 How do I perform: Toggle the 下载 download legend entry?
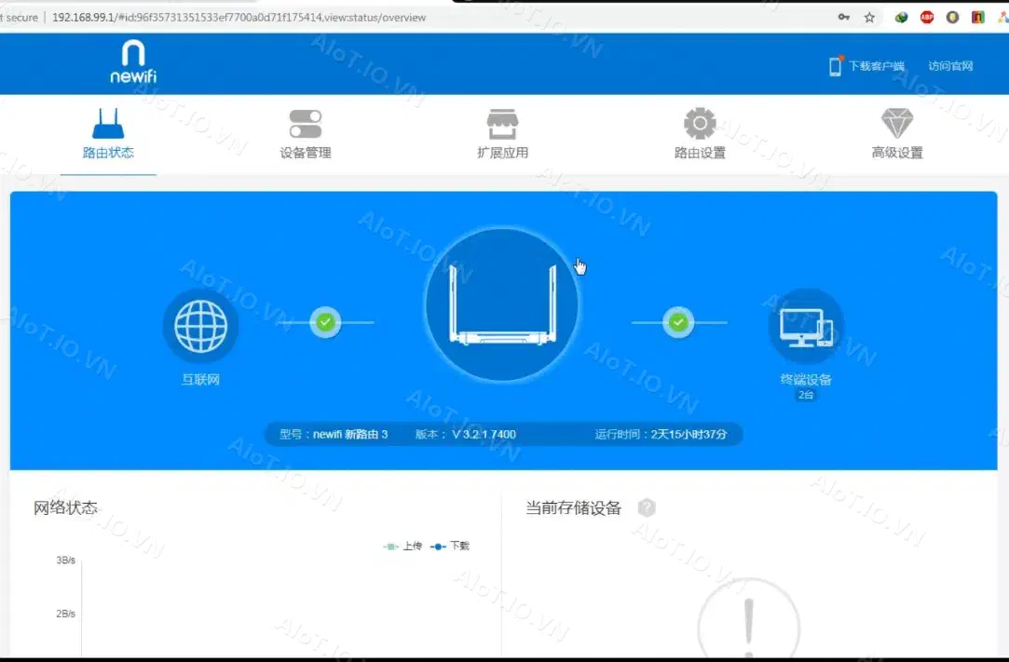tap(450, 547)
